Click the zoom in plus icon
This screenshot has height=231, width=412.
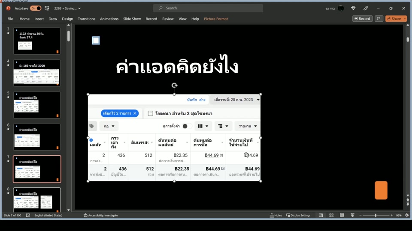(391, 215)
